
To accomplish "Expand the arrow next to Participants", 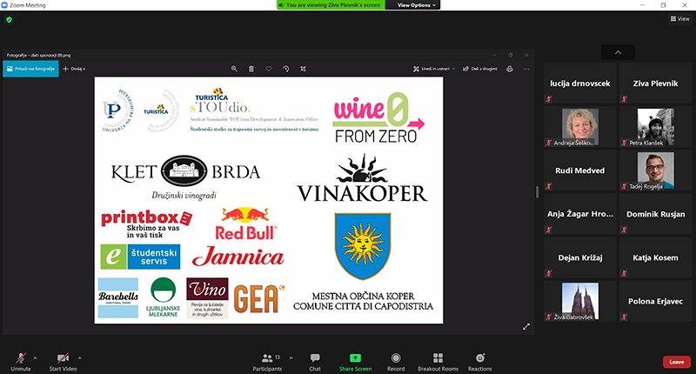I will click(291, 357).
